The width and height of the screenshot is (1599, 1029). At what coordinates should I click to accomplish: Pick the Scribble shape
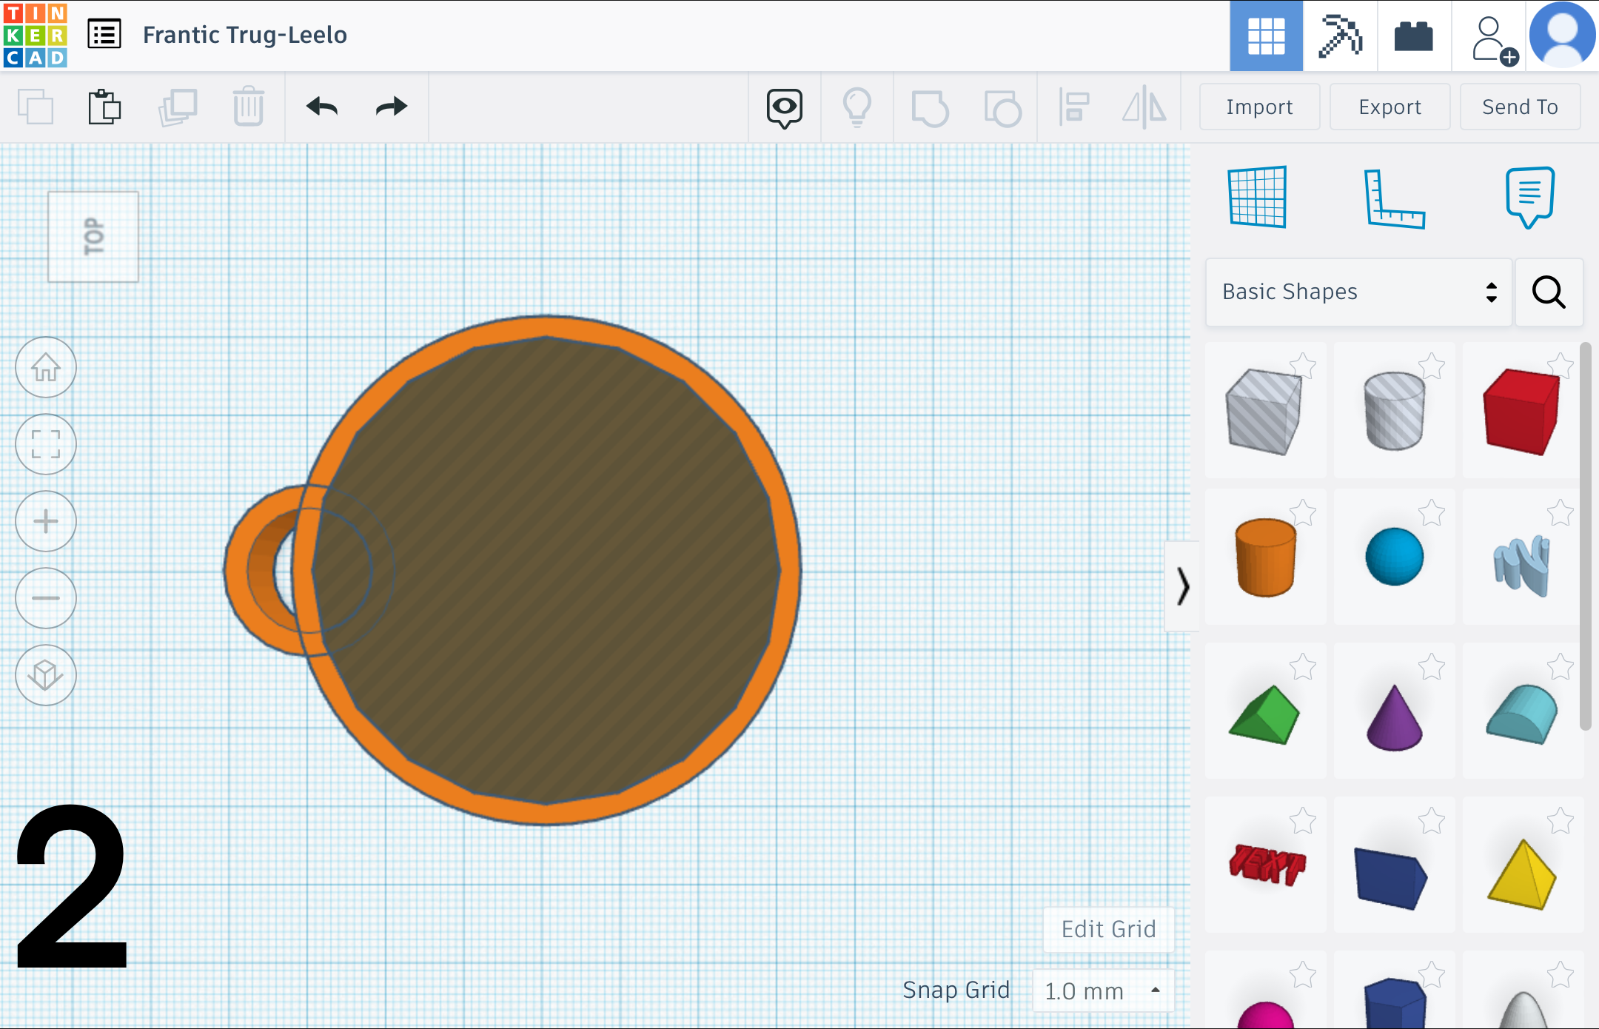click(1522, 566)
